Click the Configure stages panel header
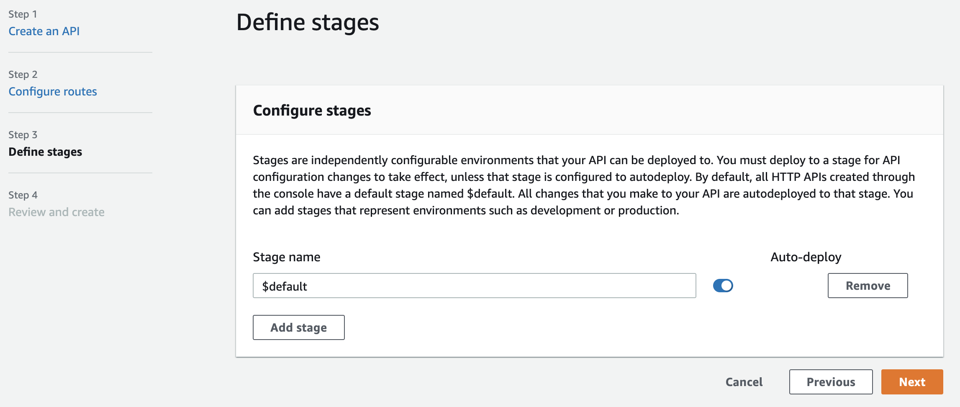This screenshot has height=407, width=960. [x=312, y=111]
